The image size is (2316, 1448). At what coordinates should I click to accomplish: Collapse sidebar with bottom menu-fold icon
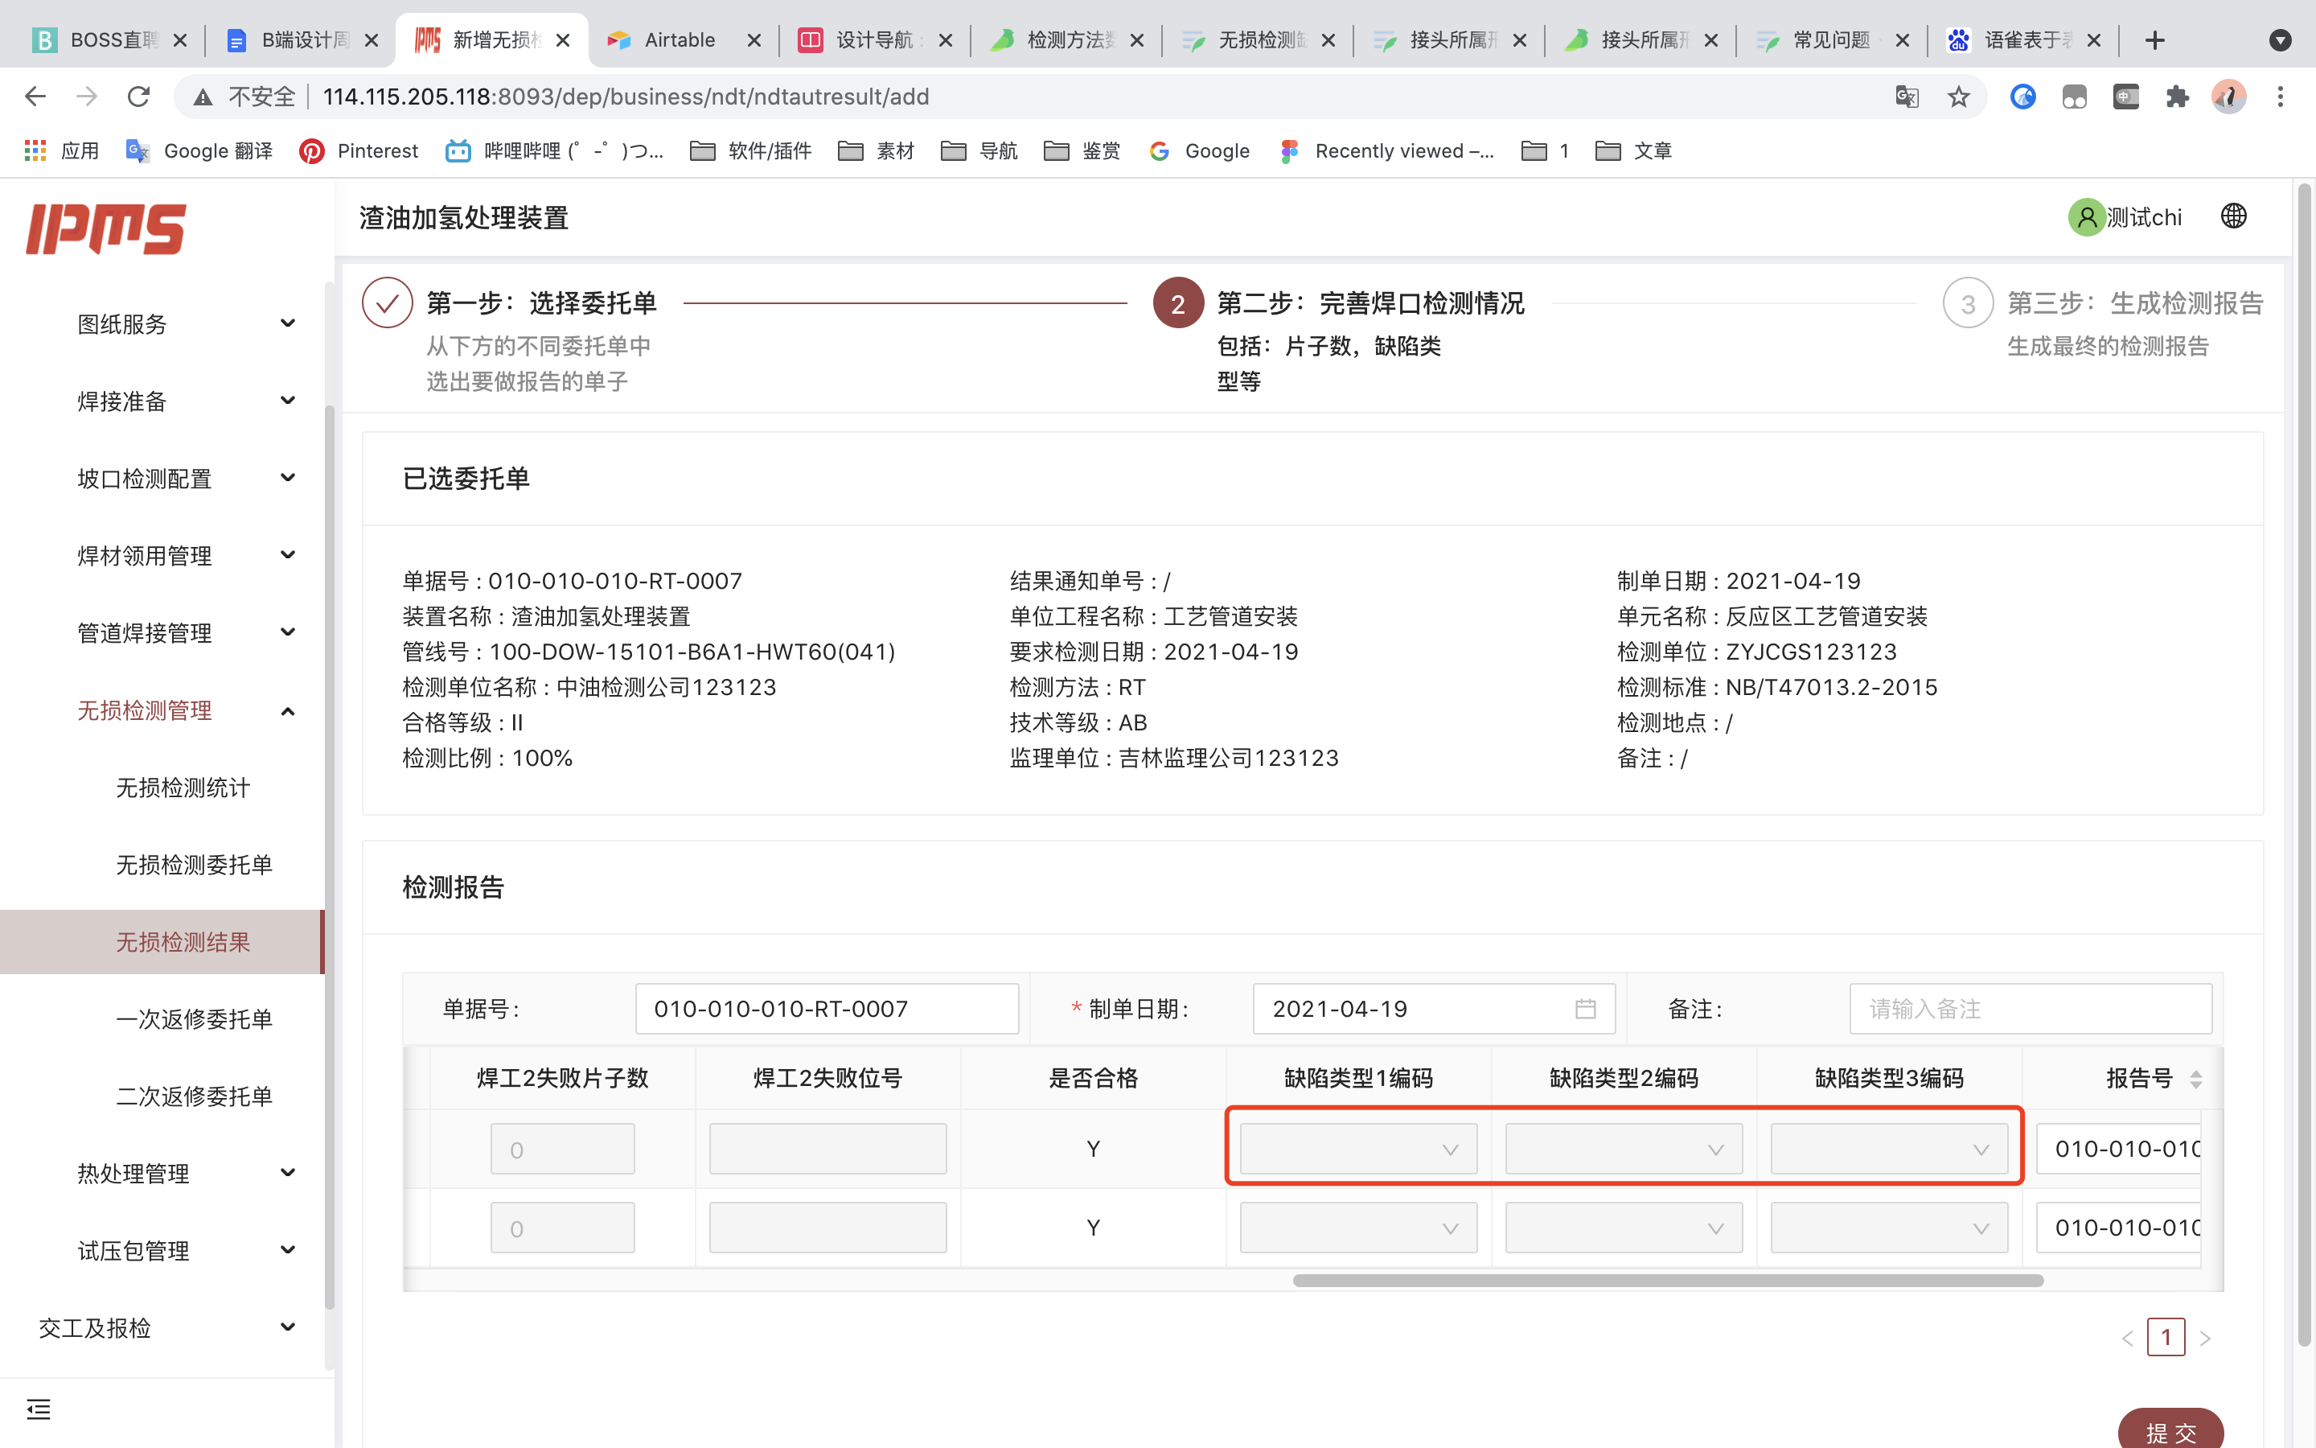tap(39, 1409)
